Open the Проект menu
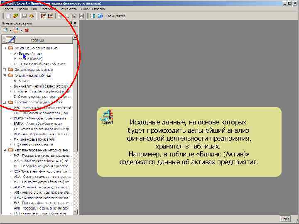This screenshot has width=299, height=224. pos(8,9)
